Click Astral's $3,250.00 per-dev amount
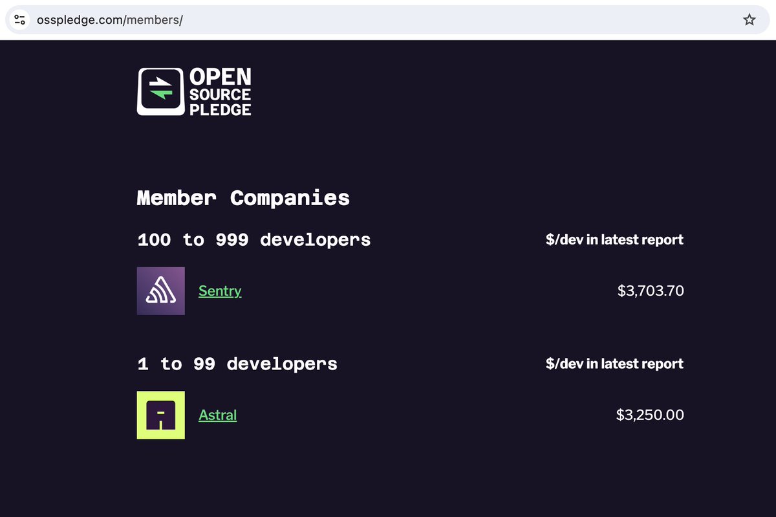This screenshot has width=776, height=517. [649, 415]
